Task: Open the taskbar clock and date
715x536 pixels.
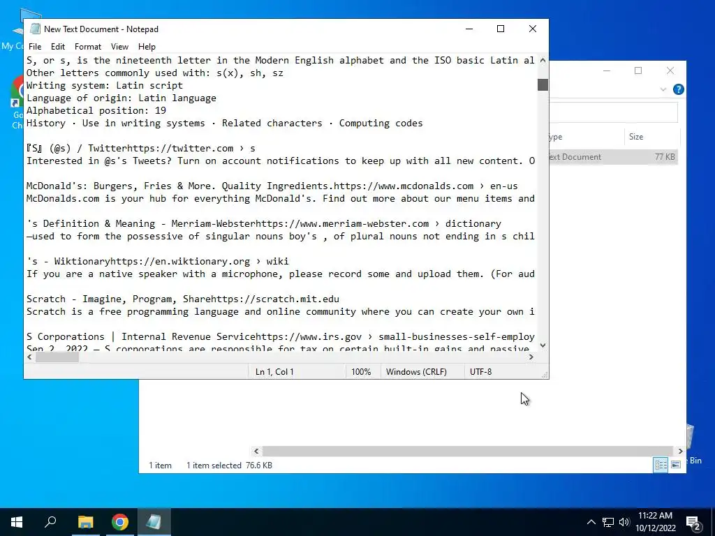Action: pos(655,522)
